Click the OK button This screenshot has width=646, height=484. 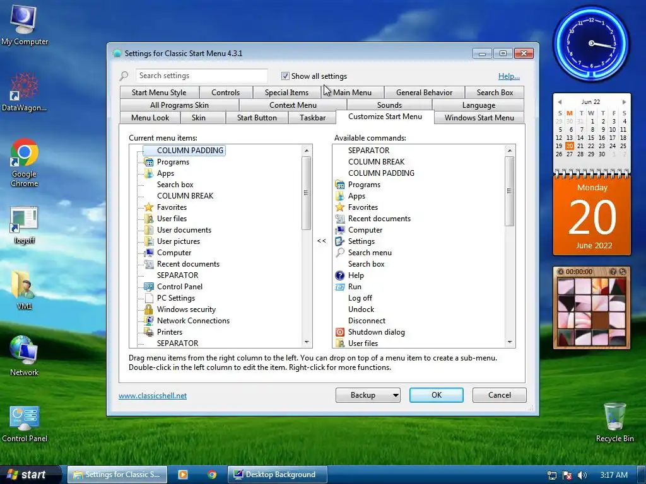pos(437,395)
